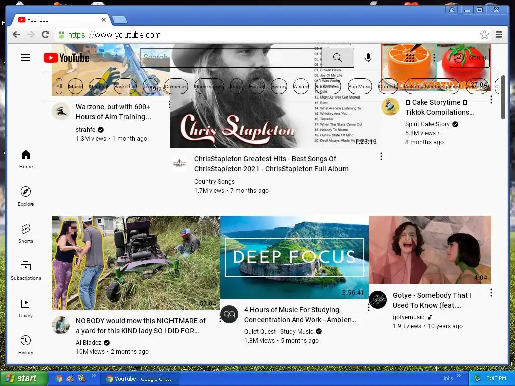Click the page vertical scrollbar thumb
The height and width of the screenshot is (386, 515).
pos(503,97)
